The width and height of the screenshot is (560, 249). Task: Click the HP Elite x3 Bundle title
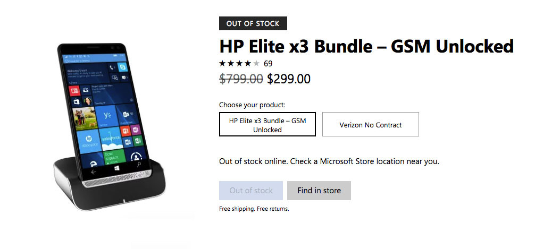[x=366, y=47]
